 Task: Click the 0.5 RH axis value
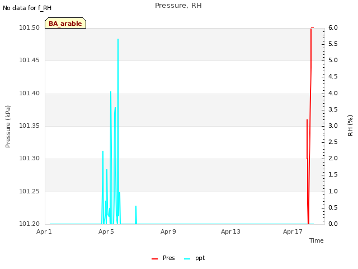tap(333, 207)
